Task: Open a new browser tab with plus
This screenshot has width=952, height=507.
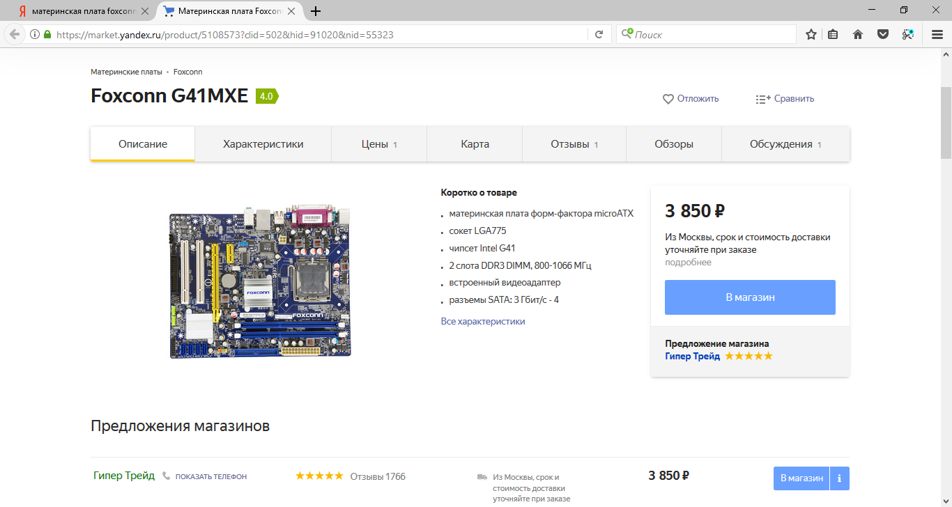Action: [x=316, y=11]
